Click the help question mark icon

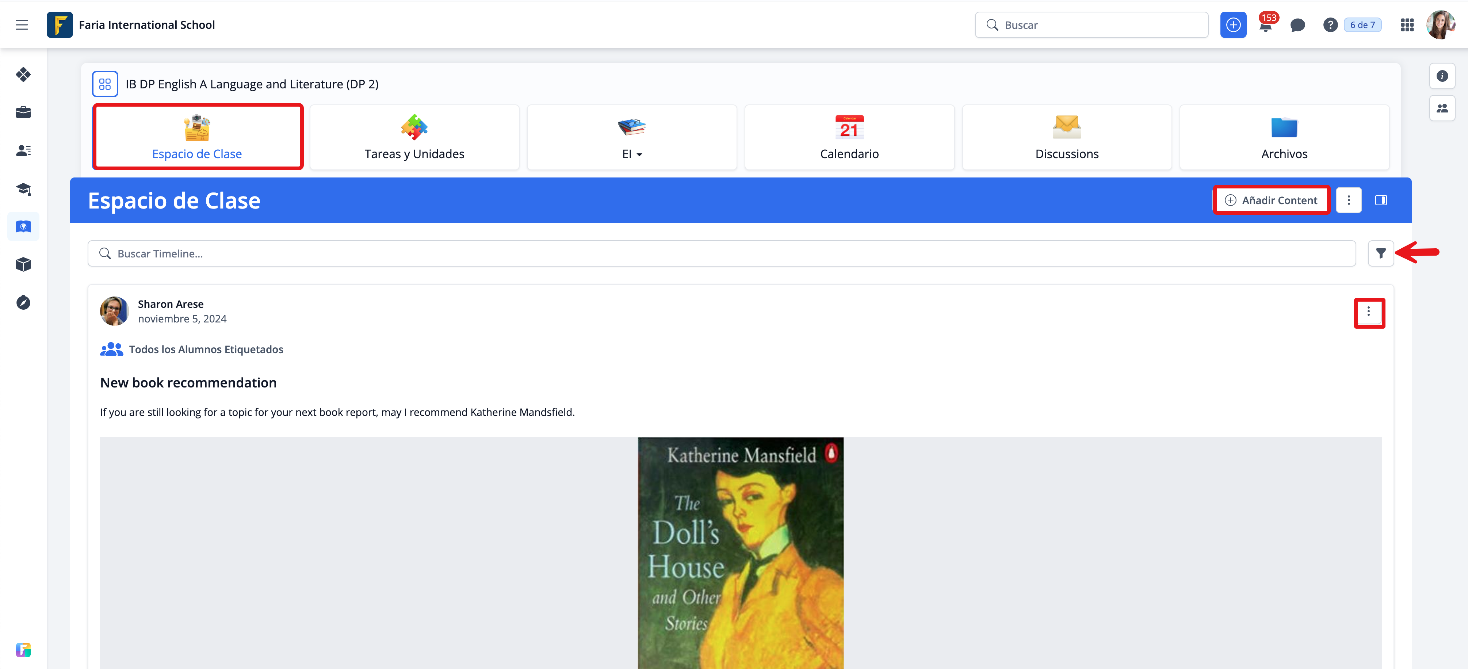pyautogui.click(x=1330, y=25)
